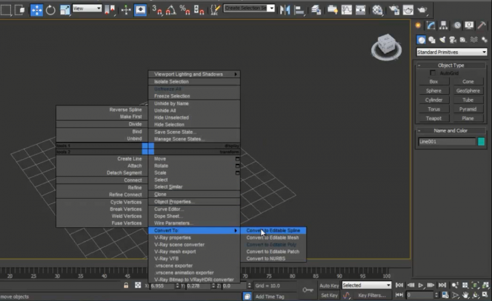Open the Standard Primitives dropdown
Viewport: 492px width, 301px height.
(451, 52)
